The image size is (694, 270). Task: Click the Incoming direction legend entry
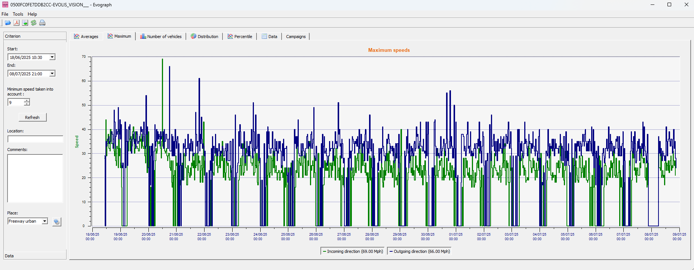pyautogui.click(x=353, y=251)
